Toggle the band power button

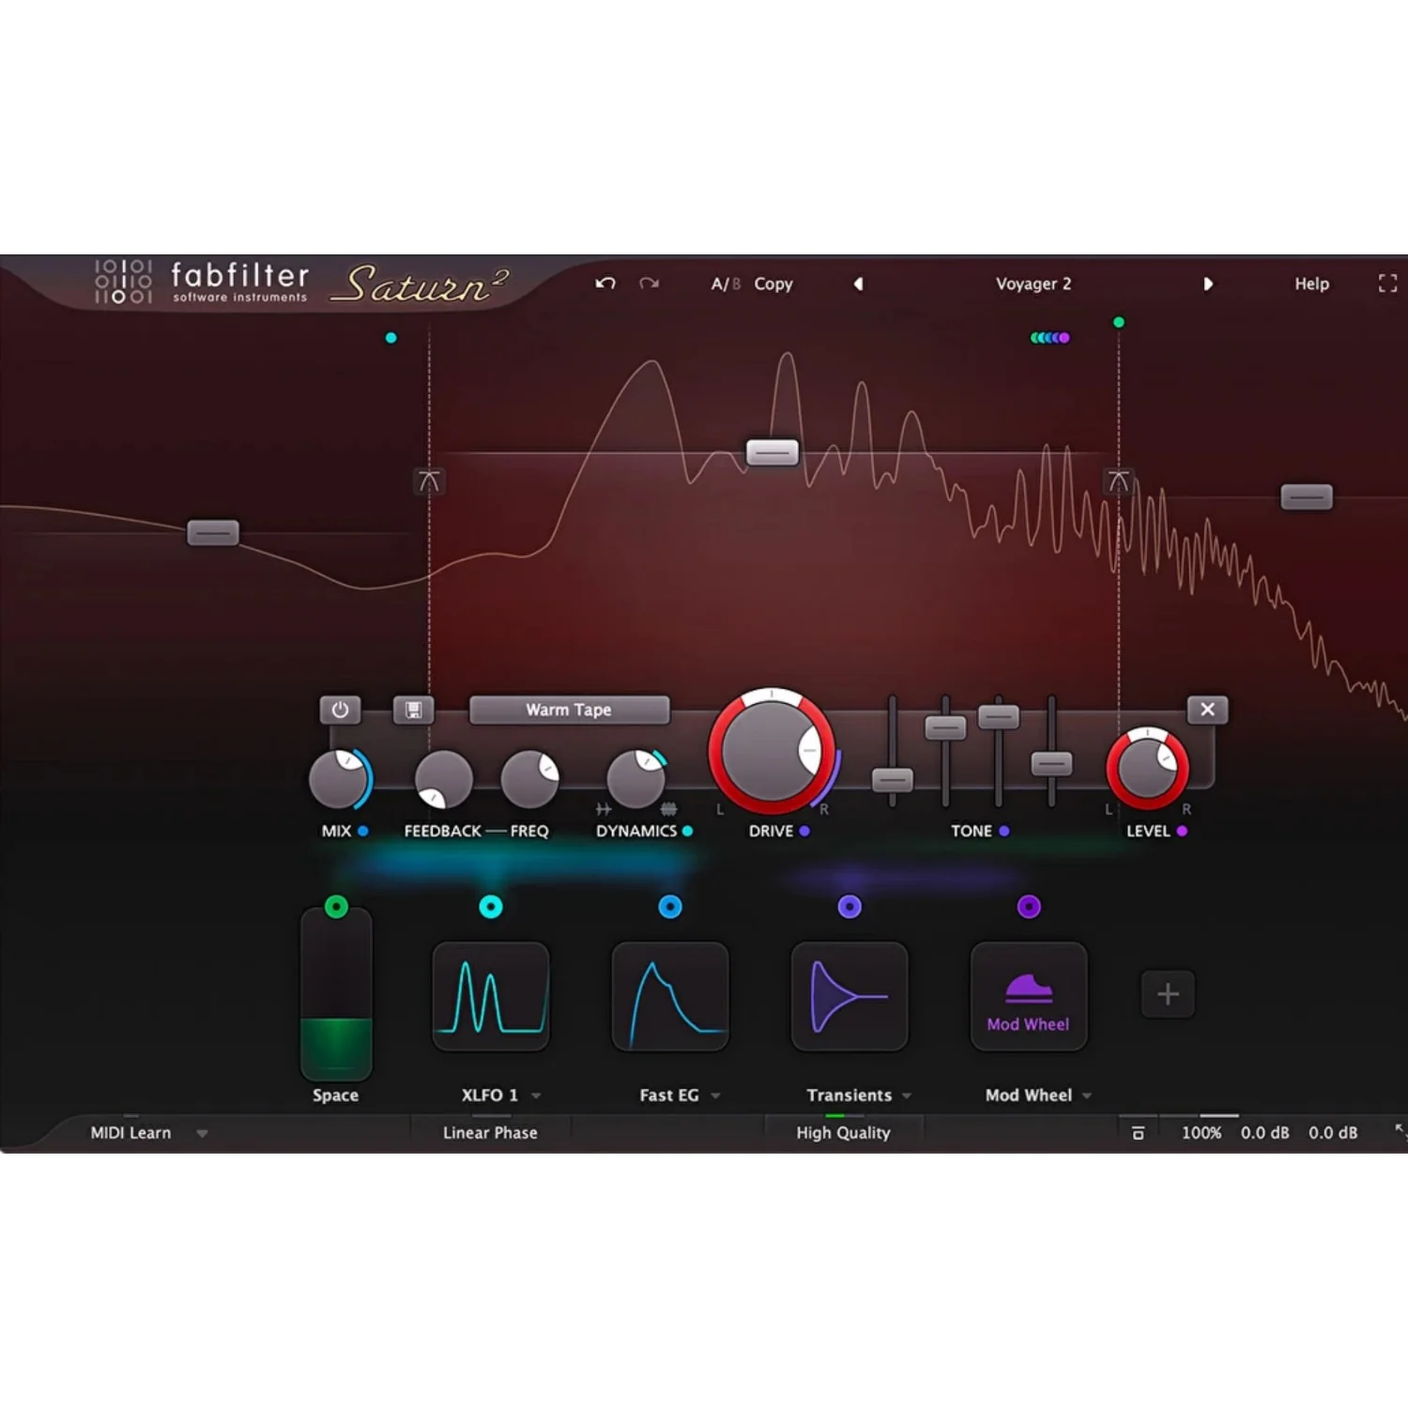pos(340,710)
